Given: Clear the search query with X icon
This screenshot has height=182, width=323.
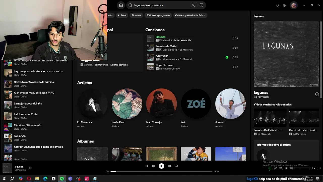Looking at the screenshot, I should pos(193,5).
